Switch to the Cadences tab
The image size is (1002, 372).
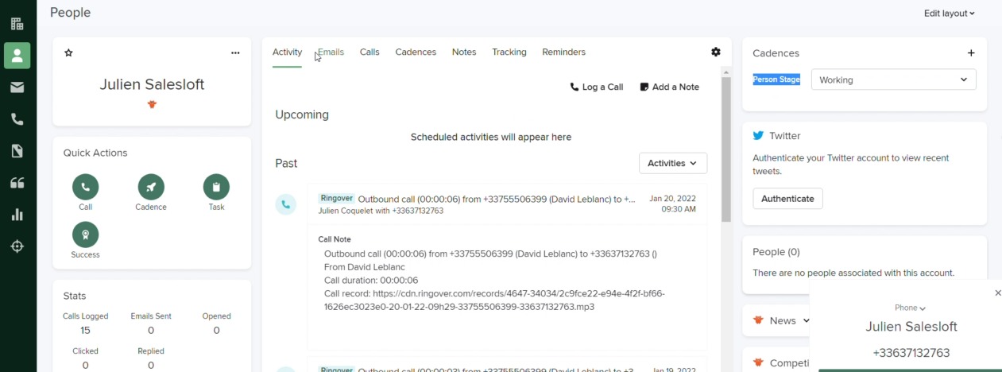point(416,52)
